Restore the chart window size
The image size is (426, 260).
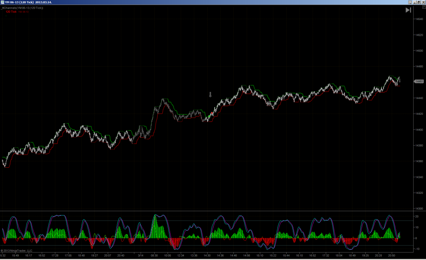click(419, 2)
